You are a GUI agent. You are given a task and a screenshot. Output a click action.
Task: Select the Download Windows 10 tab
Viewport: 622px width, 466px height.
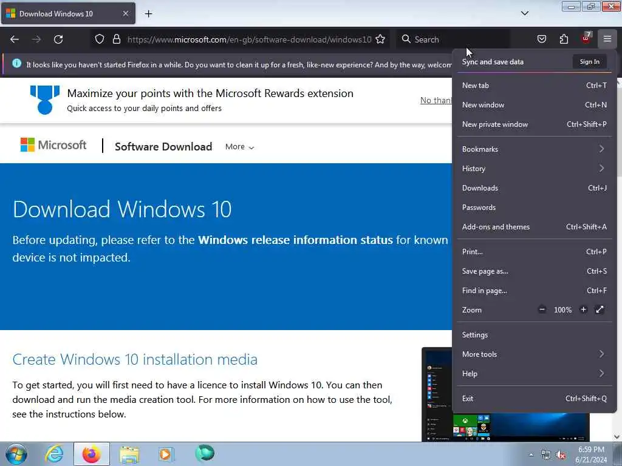pyautogui.click(x=68, y=13)
